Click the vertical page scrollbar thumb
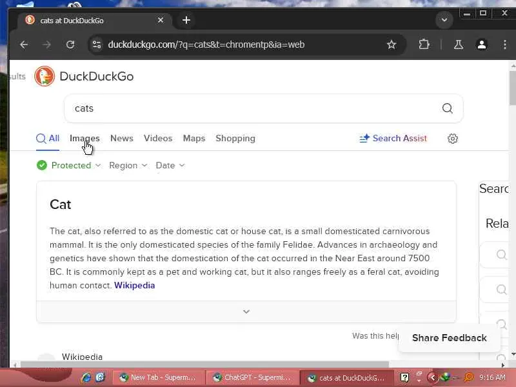 pos(512,88)
